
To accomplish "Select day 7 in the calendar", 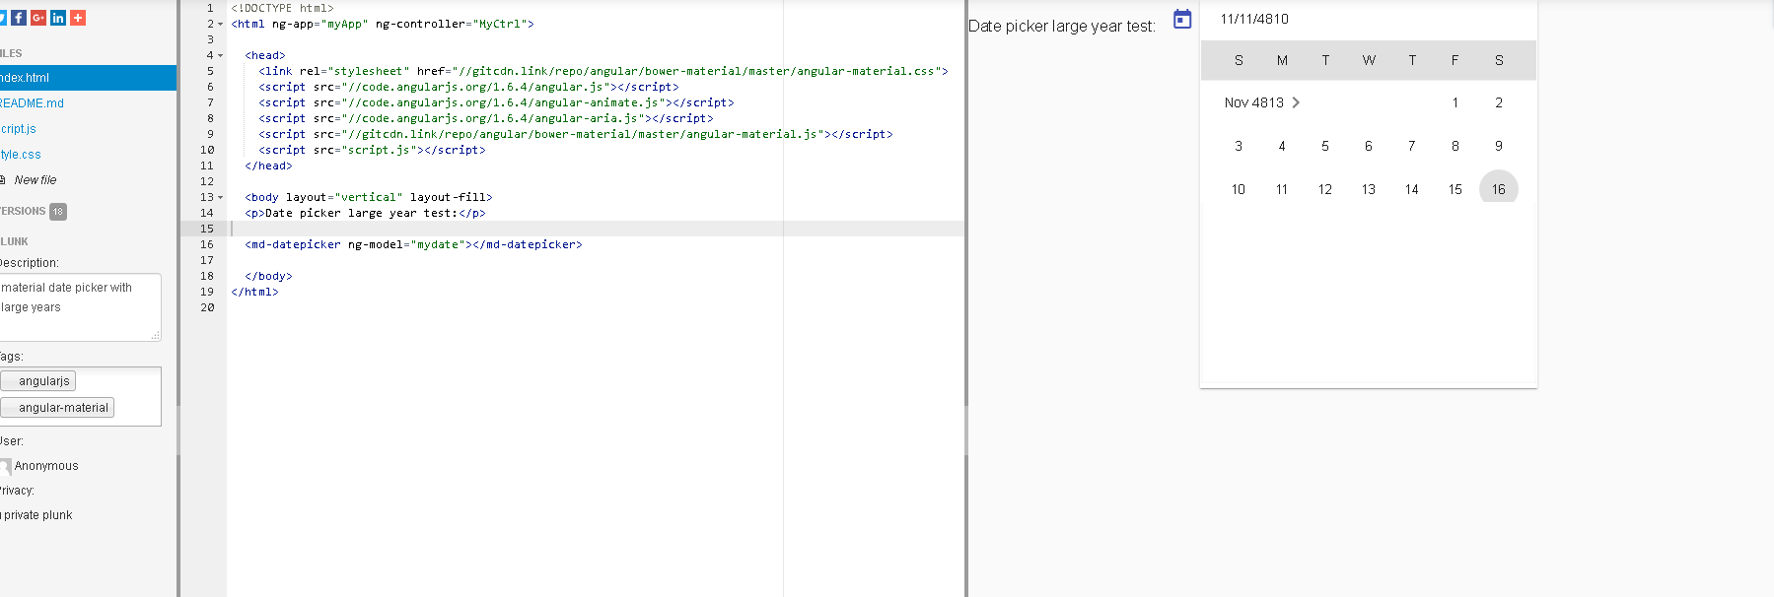I will click(1412, 146).
